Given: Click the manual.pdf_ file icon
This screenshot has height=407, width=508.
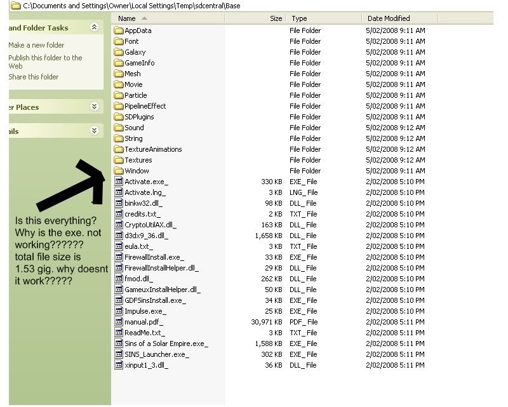Looking at the screenshot, I should [x=119, y=322].
